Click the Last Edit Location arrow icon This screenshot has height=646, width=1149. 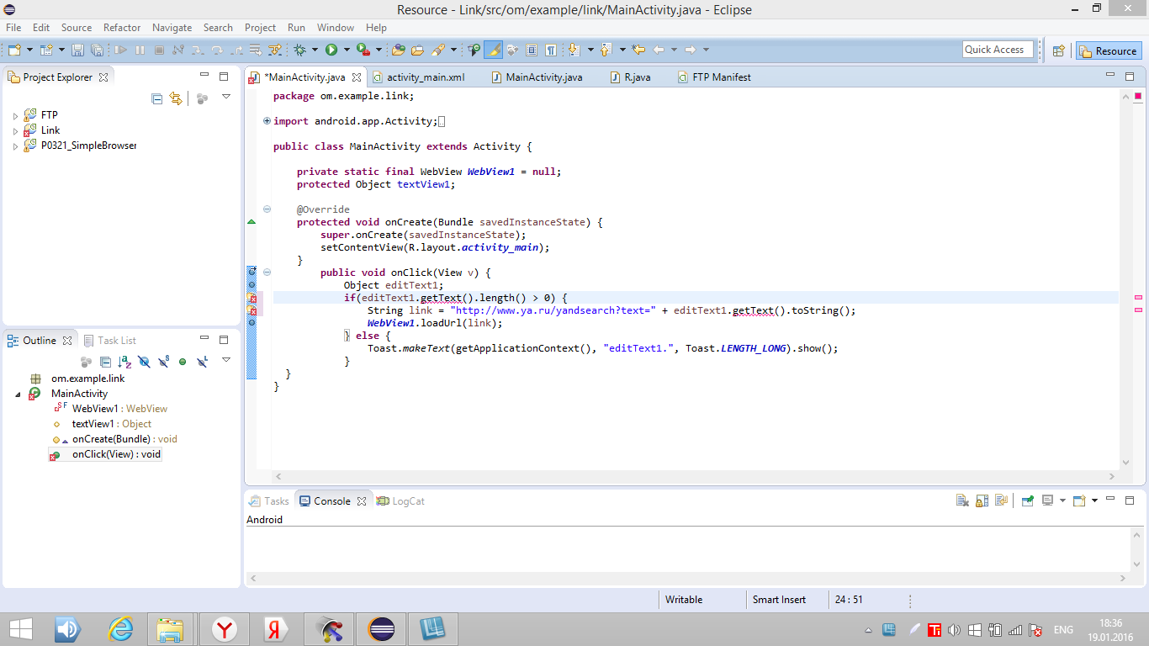[x=638, y=50]
